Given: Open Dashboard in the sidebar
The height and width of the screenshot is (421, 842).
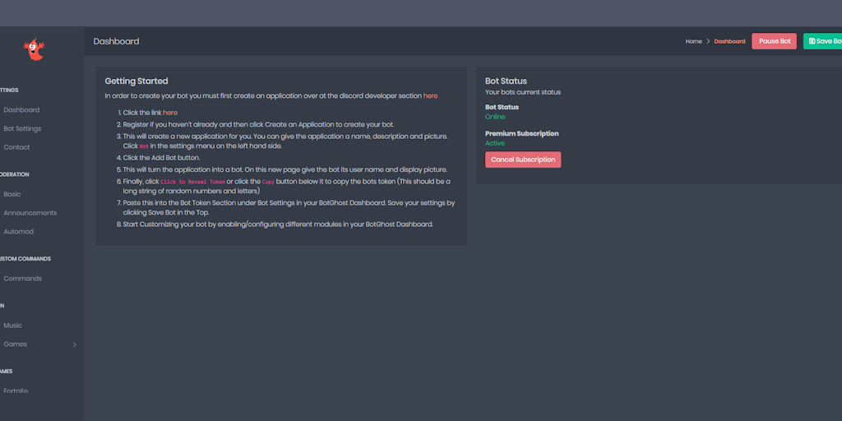Looking at the screenshot, I should [21, 110].
